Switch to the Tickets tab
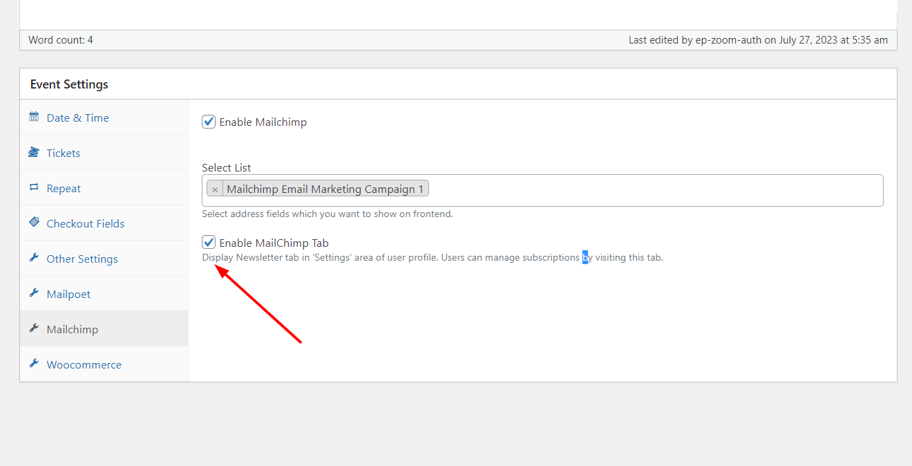The width and height of the screenshot is (912, 466). tap(64, 153)
